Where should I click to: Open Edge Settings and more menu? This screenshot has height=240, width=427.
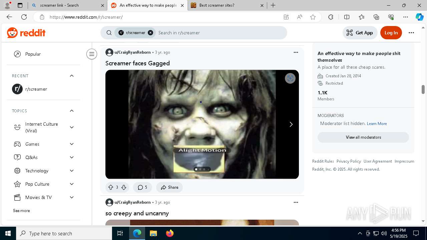pos(406,17)
